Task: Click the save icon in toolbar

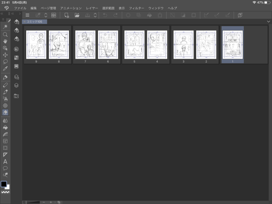Action: coord(87,15)
